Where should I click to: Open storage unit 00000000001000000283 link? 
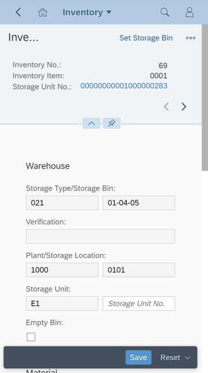[x=124, y=86]
